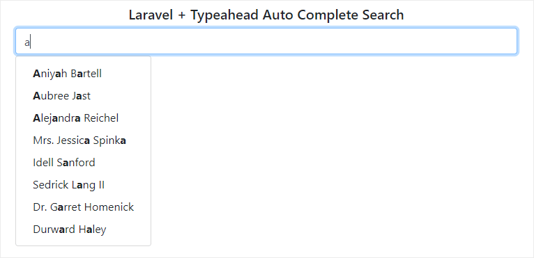This screenshot has height=258, width=534.
Task: Click the first name Aniyah in suggestions
Action: click(49, 74)
